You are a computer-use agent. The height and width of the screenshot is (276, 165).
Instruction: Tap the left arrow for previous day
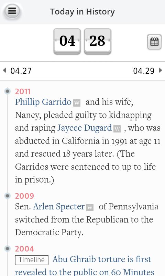tap(4, 70)
